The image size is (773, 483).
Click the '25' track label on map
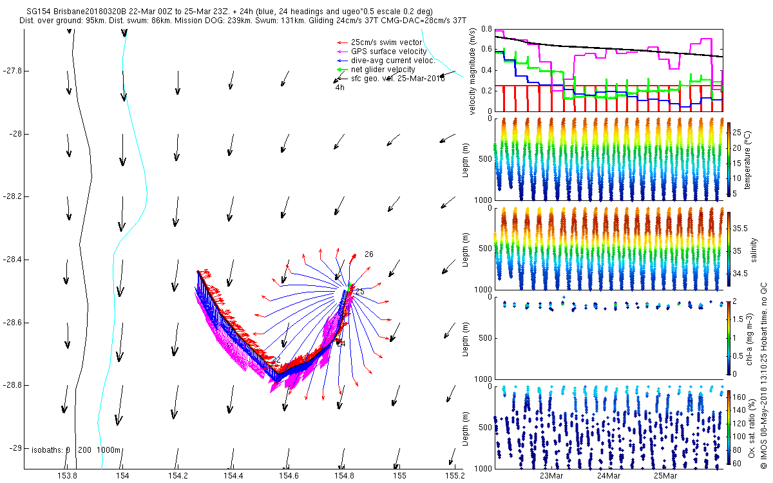coord(360,292)
